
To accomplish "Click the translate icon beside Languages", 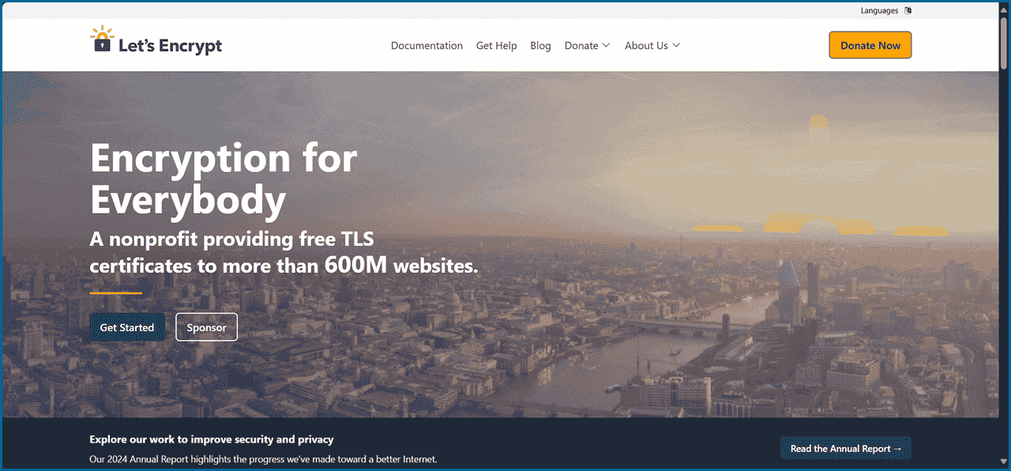I will (908, 11).
